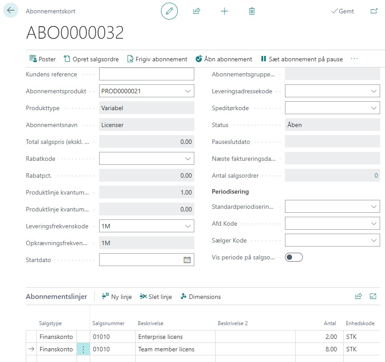Image resolution: width=385 pixels, height=362 pixels.
Task: Click Kundens reference input field
Action: pos(146,74)
